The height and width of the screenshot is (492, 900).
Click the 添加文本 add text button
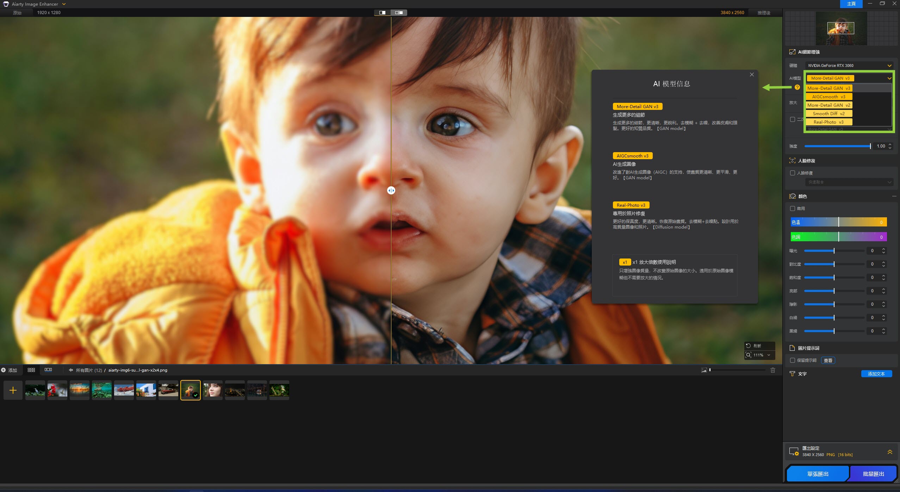[x=876, y=374]
